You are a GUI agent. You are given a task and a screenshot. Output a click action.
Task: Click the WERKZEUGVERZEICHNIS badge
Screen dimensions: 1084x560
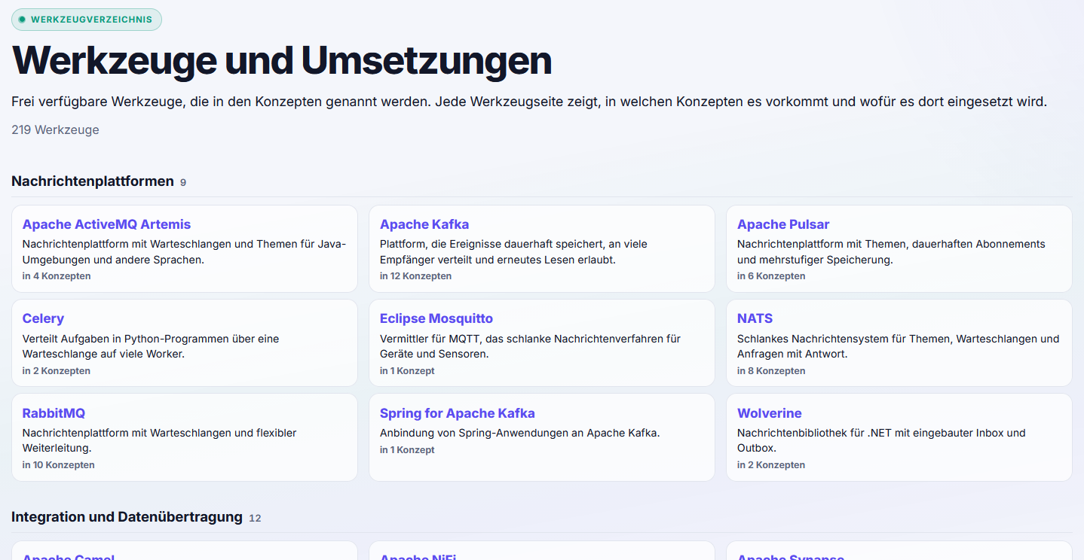pyautogui.click(x=87, y=20)
